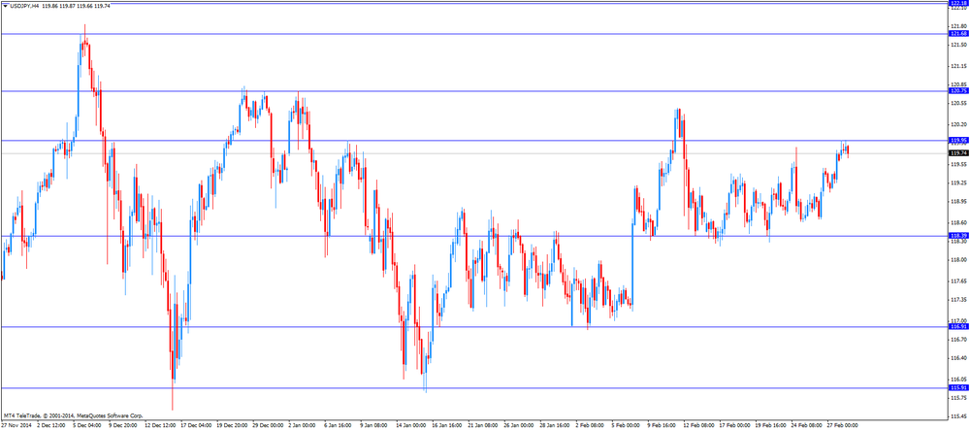Image resolution: width=970 pixels, height=430 pixels.
Task: Click the 120.20 value on price axis
Action: click(959, 124)
